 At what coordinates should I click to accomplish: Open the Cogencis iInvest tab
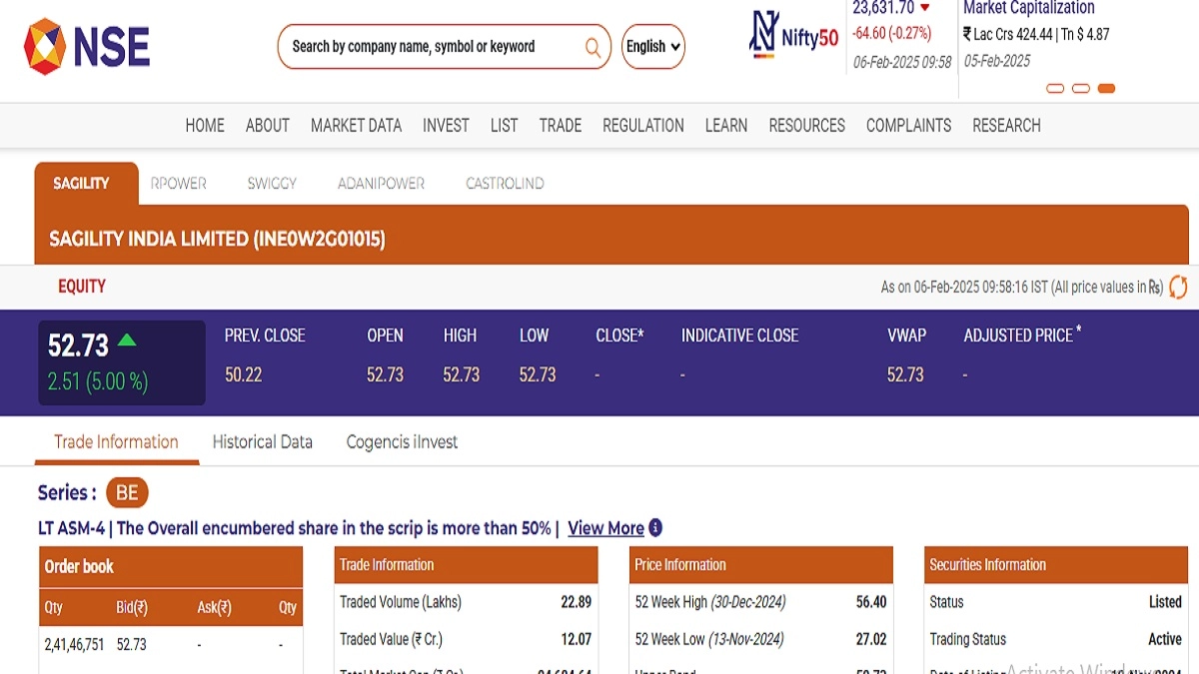point(402,442)
